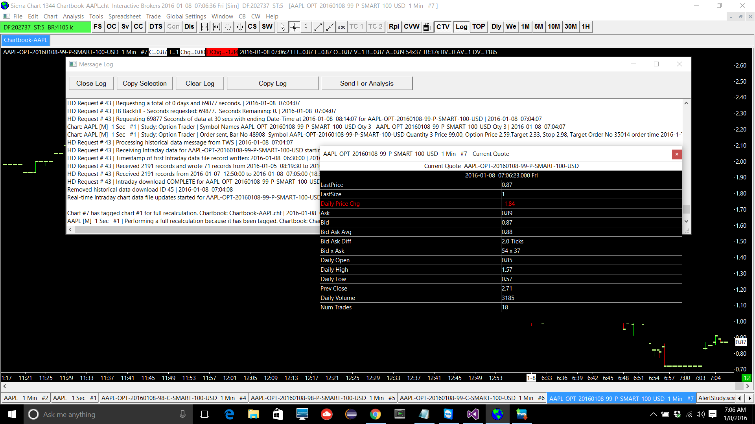Select the Chartbook-AAPL tab
This screenshot has width=755, height=424.
pyautogui.click(x=26, y=40)
